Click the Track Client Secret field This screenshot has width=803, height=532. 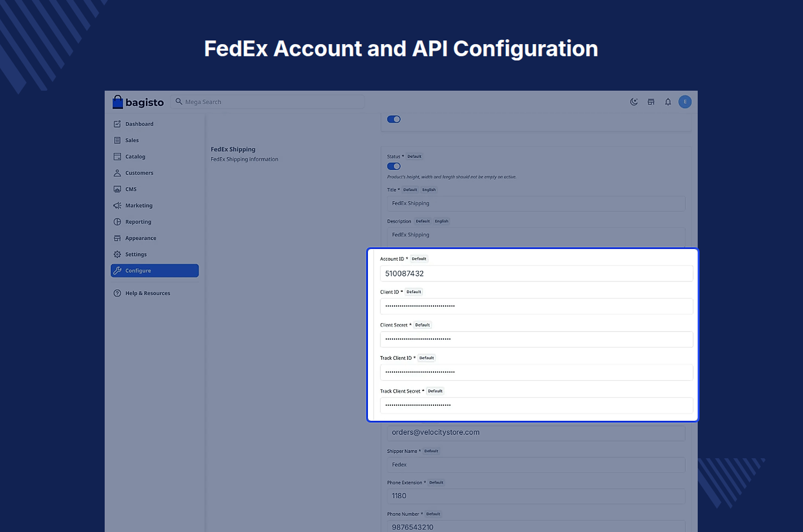(536, 405)
